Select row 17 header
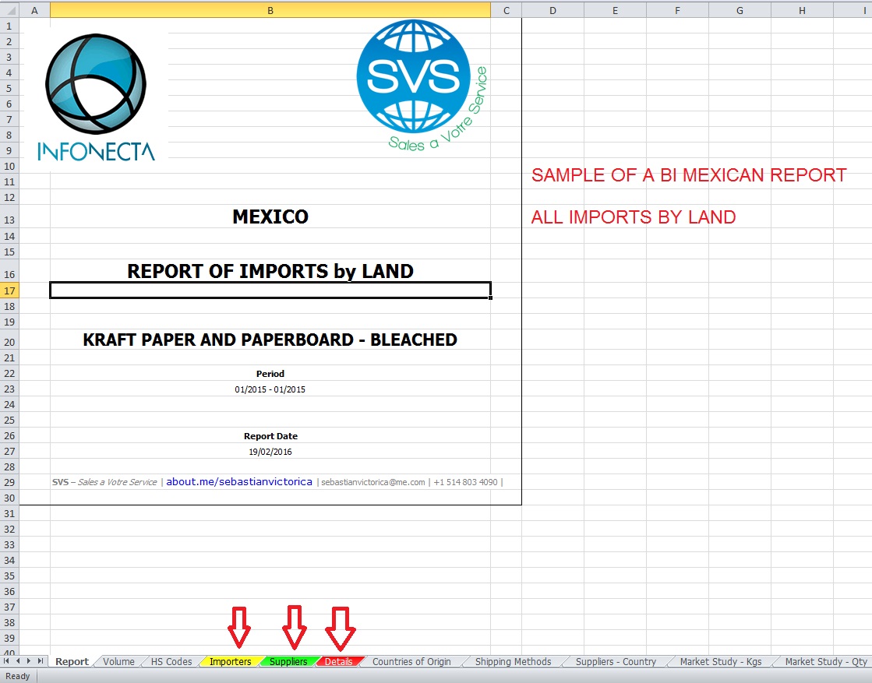Screen dimensions: 872x683 click(9, 290)
